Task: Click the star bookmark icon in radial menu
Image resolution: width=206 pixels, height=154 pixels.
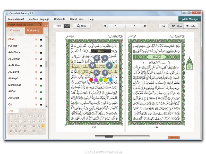Action: 105,58
